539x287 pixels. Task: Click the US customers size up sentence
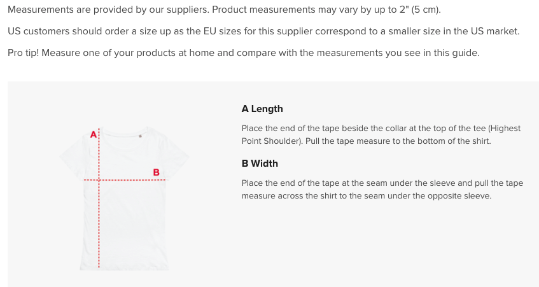pos(263,31)
